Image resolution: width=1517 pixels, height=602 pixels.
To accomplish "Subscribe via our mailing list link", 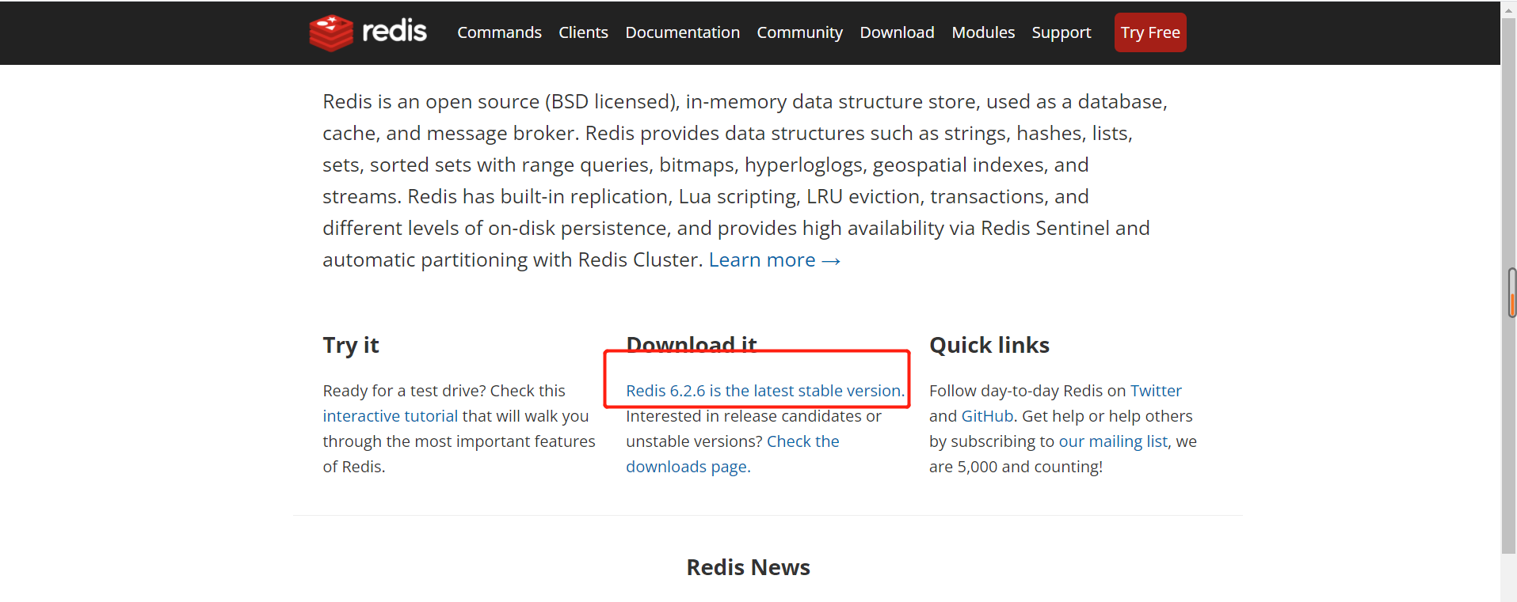I will click(1113, 441).
